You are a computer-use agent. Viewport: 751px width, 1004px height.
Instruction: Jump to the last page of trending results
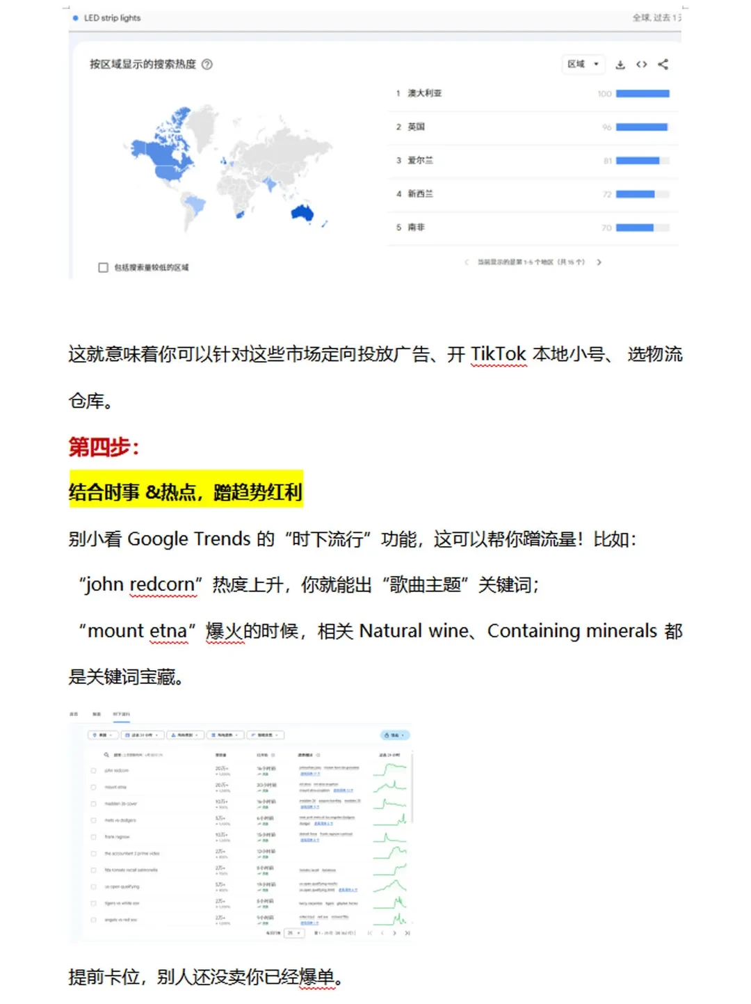[407, 933]
